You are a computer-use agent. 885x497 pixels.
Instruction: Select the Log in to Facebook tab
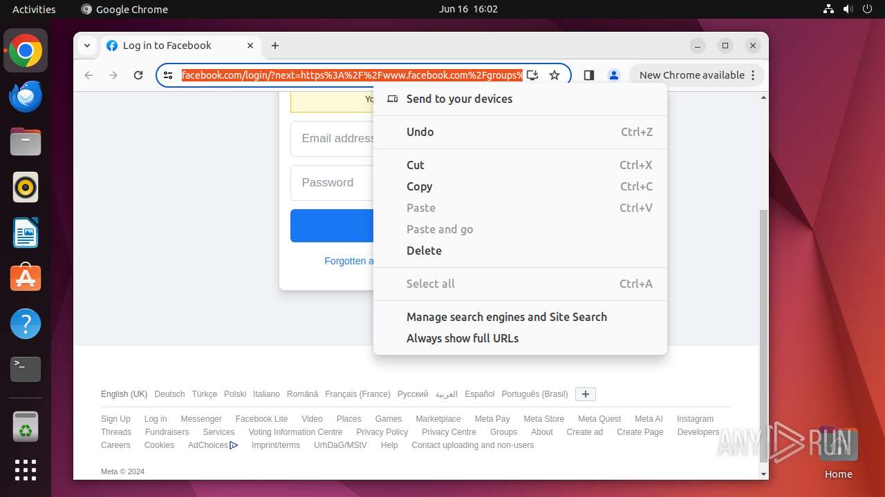point(181,46)
